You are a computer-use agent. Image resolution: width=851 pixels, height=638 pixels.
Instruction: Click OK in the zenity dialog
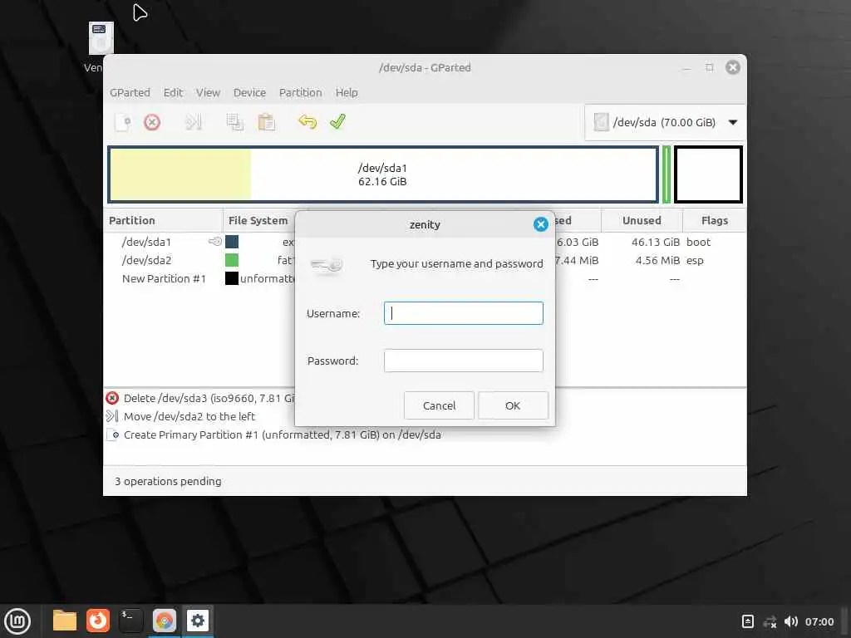[513, 405]
